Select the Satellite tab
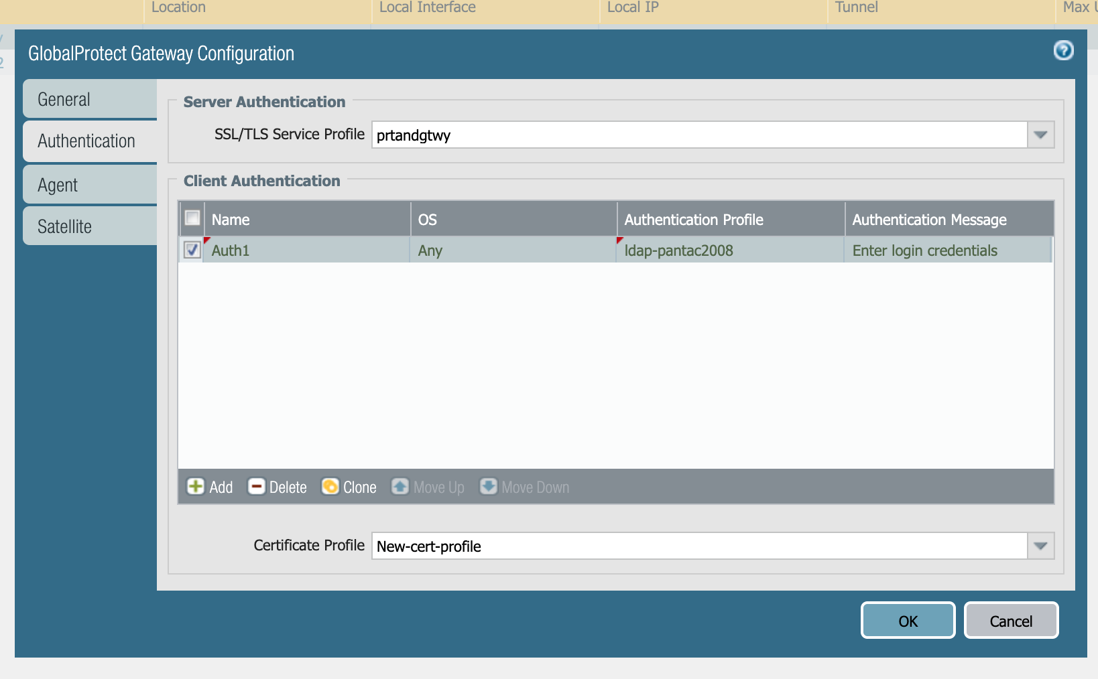This screenshot has height=679, width=1098. [x=90, y=226]
